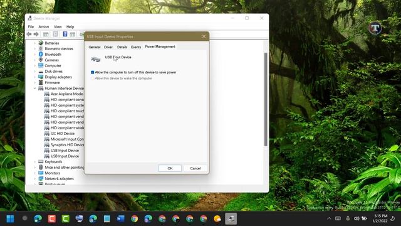
Task: Click the Device Manager vertical scrollbar
Action: click(x=266, y=99)
